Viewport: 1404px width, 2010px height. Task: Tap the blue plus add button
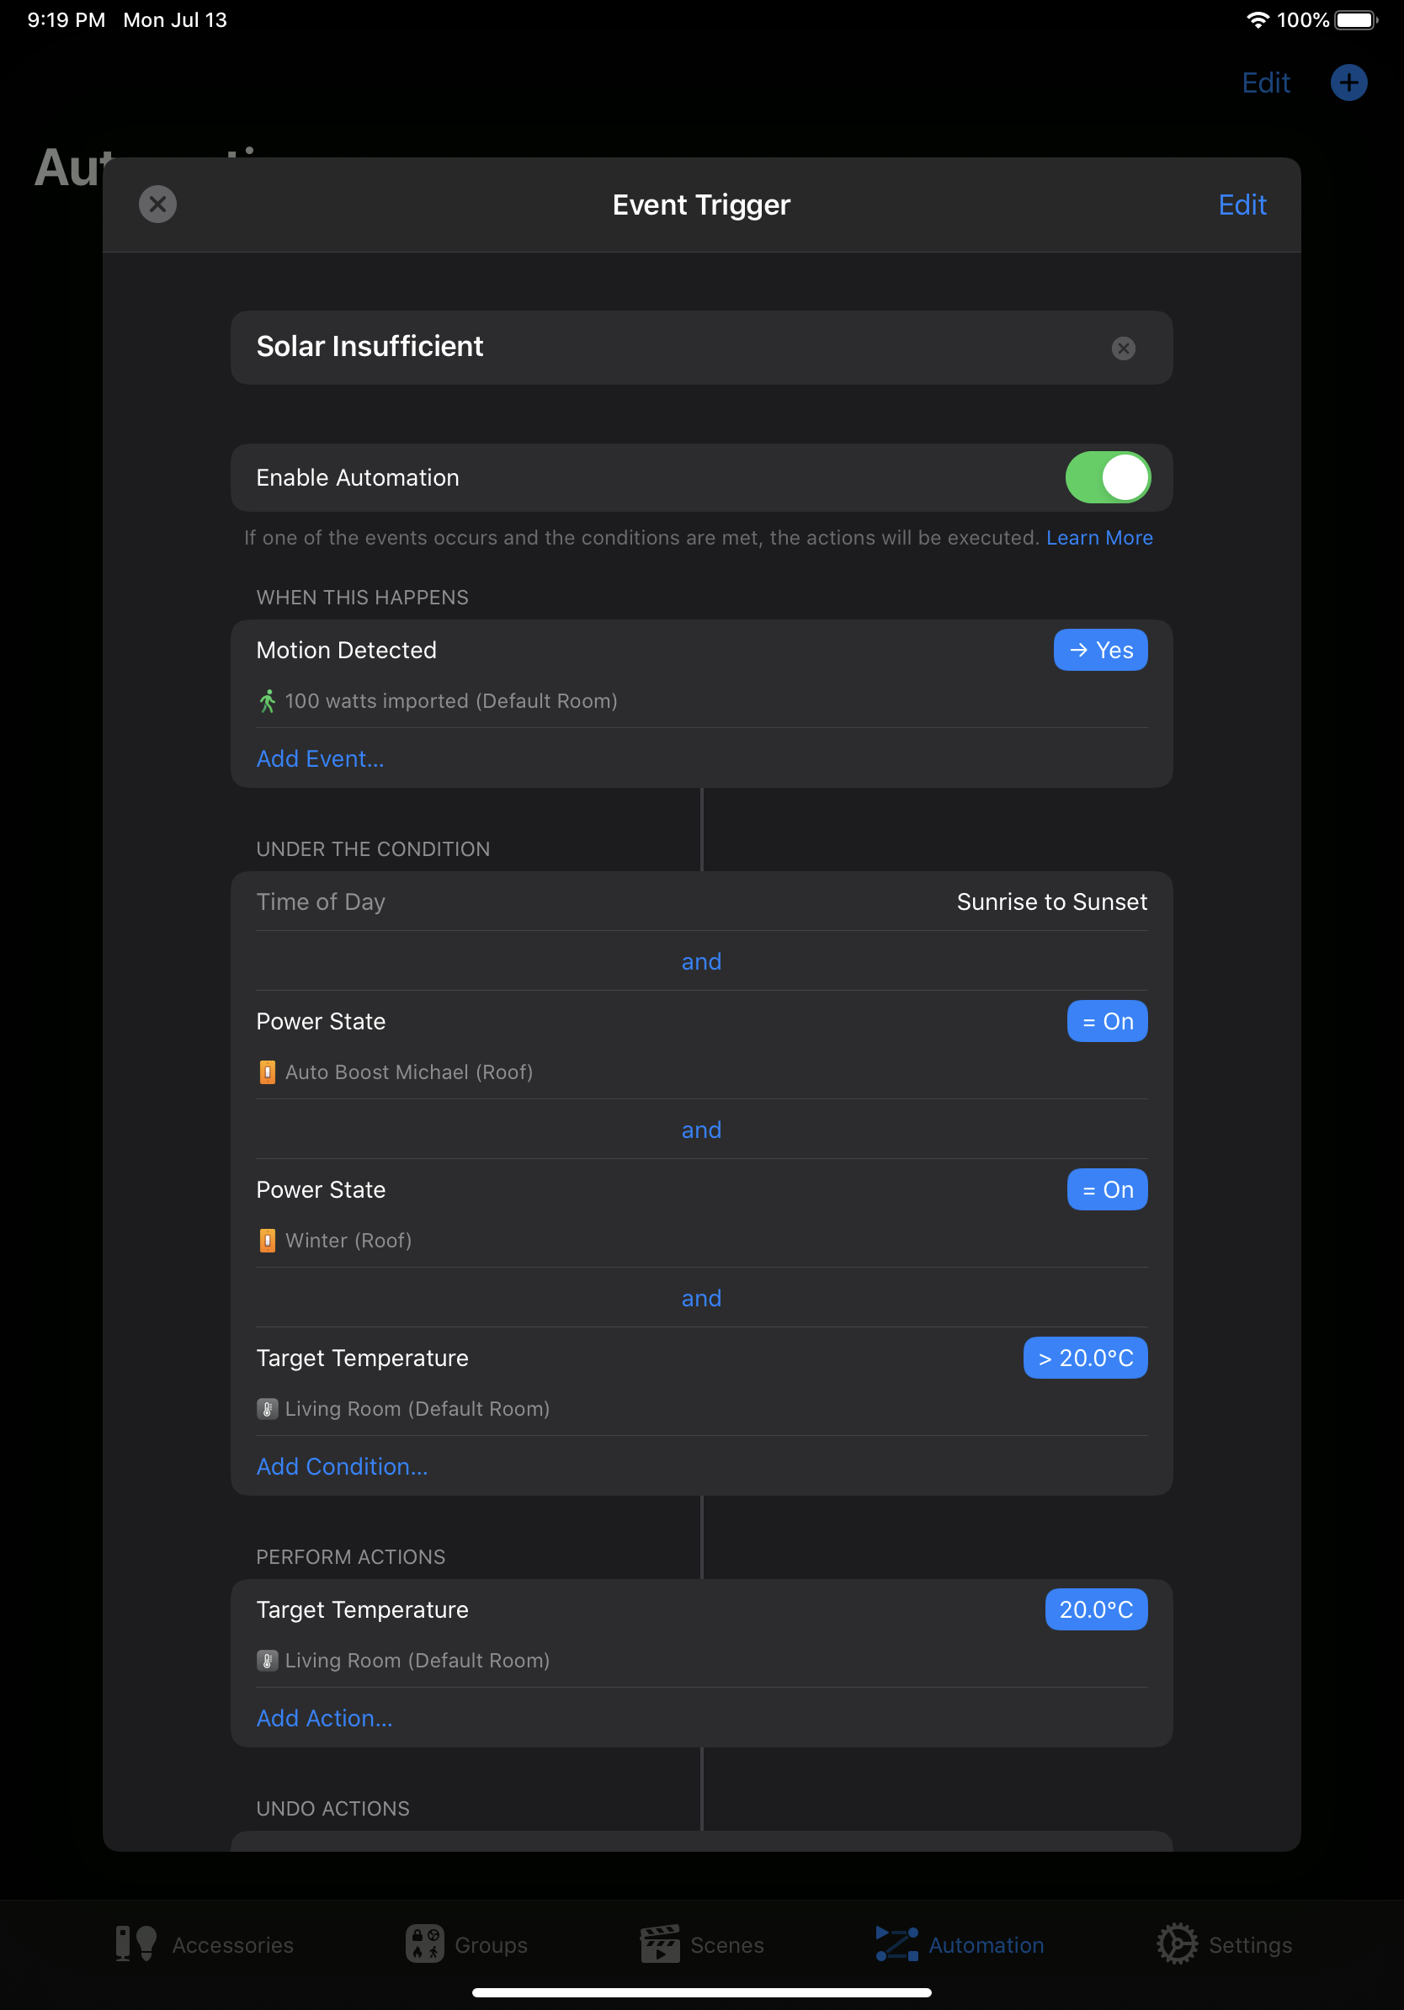pyautogui.click(x=1348, y=82)
